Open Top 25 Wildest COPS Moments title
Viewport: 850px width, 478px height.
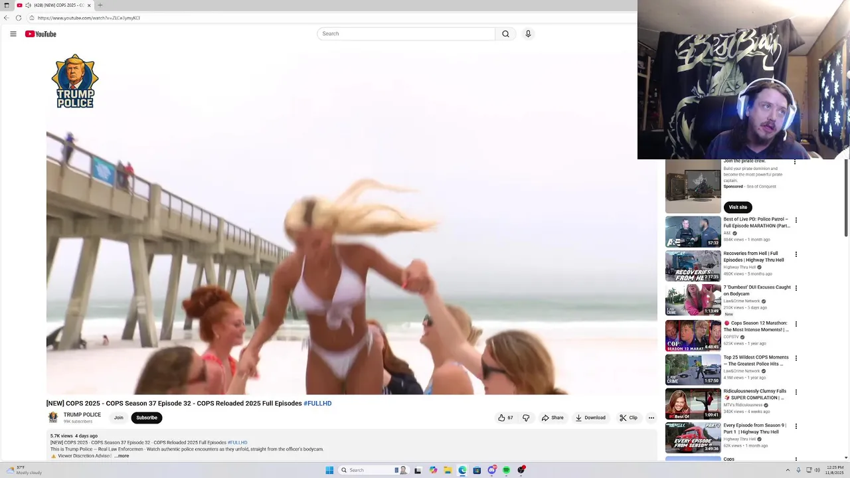pyautogui.click(x=756, y=360)
